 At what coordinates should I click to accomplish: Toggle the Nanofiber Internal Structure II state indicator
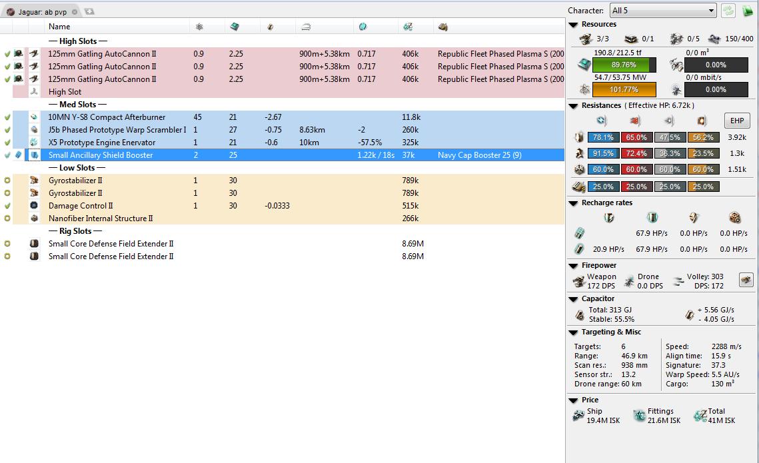click(x=7, y=219)
